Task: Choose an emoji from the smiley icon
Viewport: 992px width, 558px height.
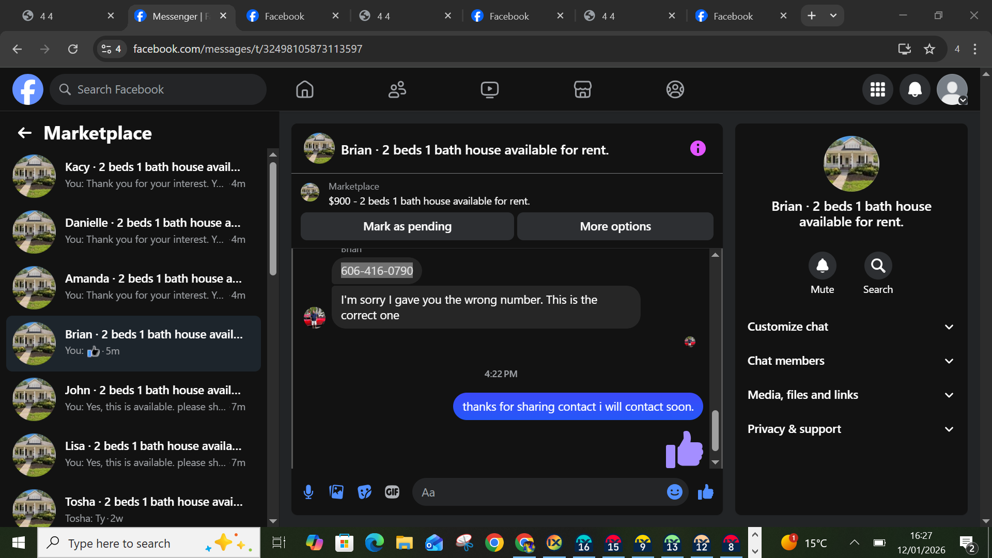Action: [674, 492]
